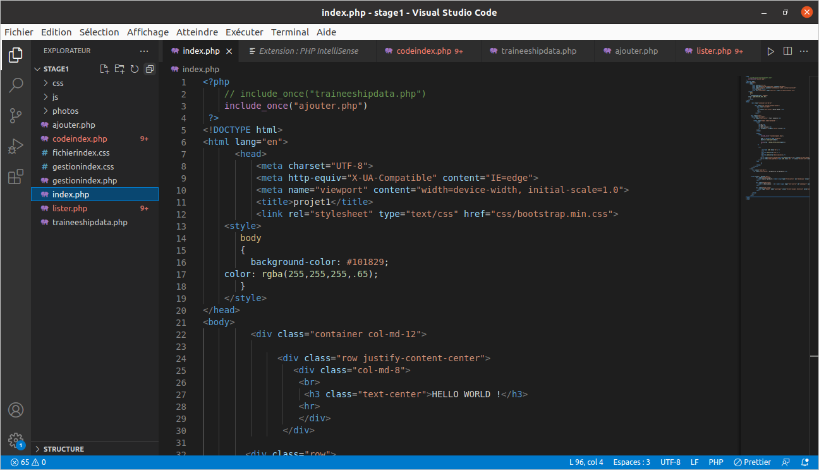Open the Fichier menu

tap(19, 32)
